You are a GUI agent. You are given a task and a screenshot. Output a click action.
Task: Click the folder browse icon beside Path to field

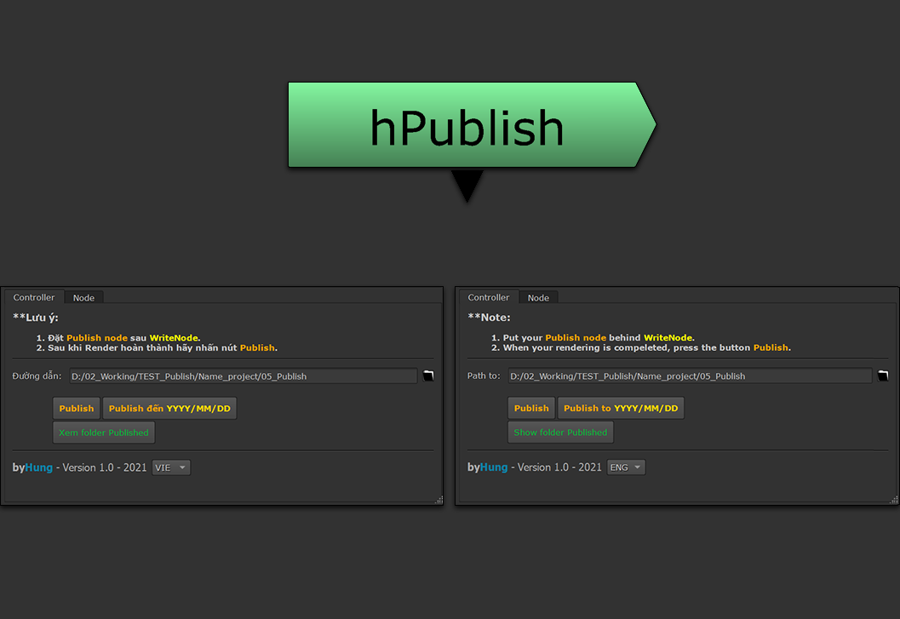pyautogui.click(x=883, y=376)
